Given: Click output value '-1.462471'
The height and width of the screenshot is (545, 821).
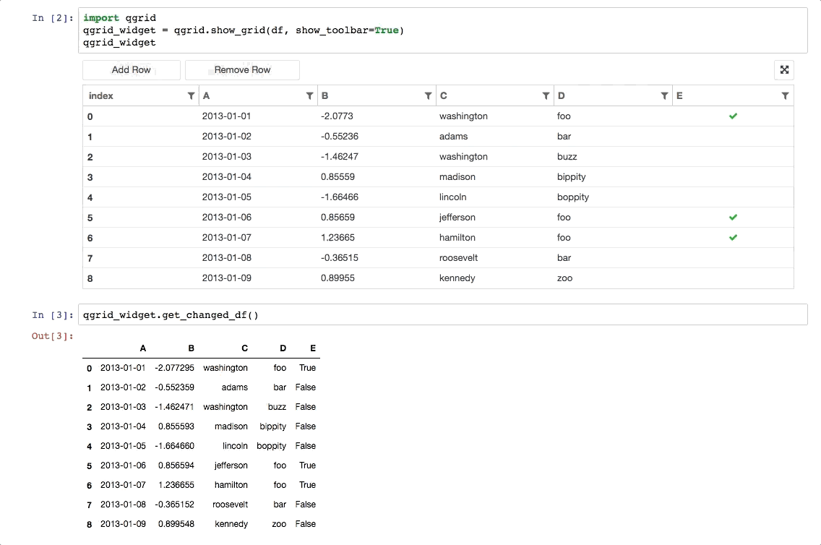Looking at the screenshot, I should pos(174,407).
